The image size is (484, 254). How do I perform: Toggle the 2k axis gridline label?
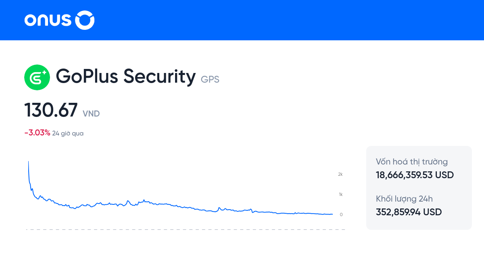click(x=340, y=174)
